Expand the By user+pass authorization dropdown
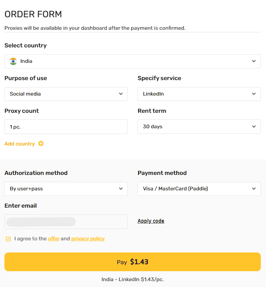This screenshot has height=287, width=266. [66, 189]
